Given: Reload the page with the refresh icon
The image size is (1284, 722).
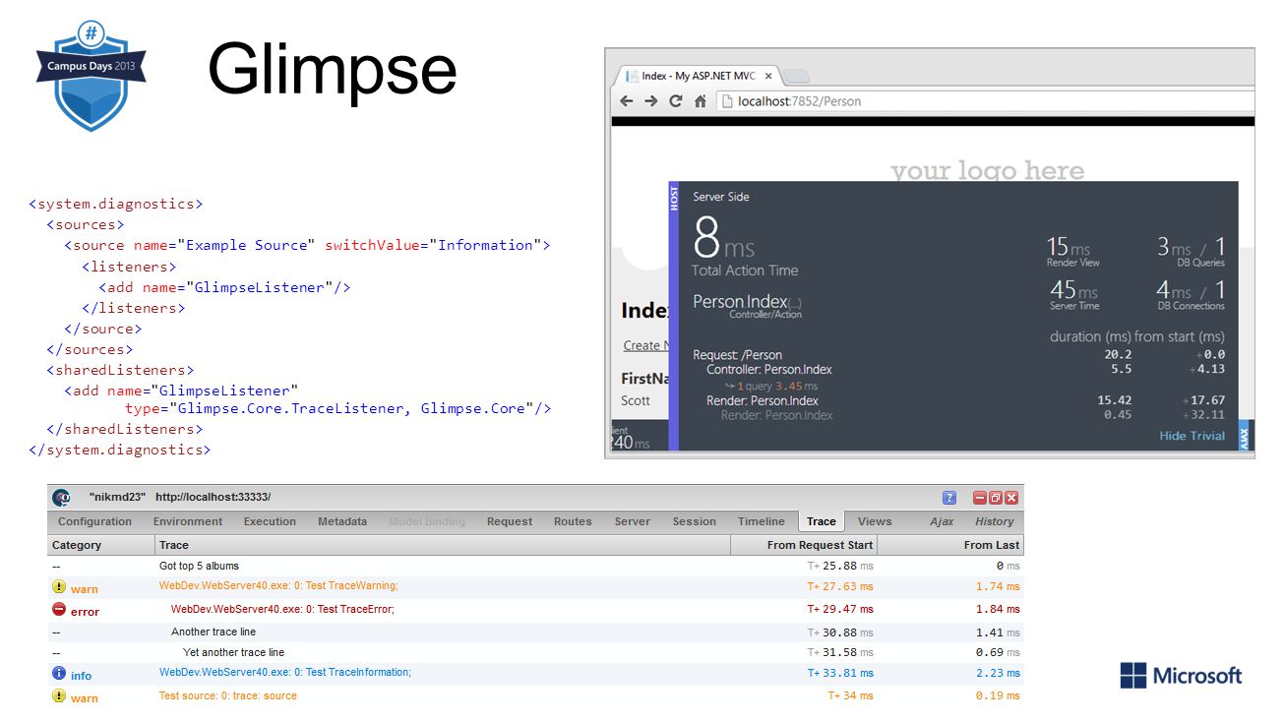Looking at the screenshot, I should 676,101.
